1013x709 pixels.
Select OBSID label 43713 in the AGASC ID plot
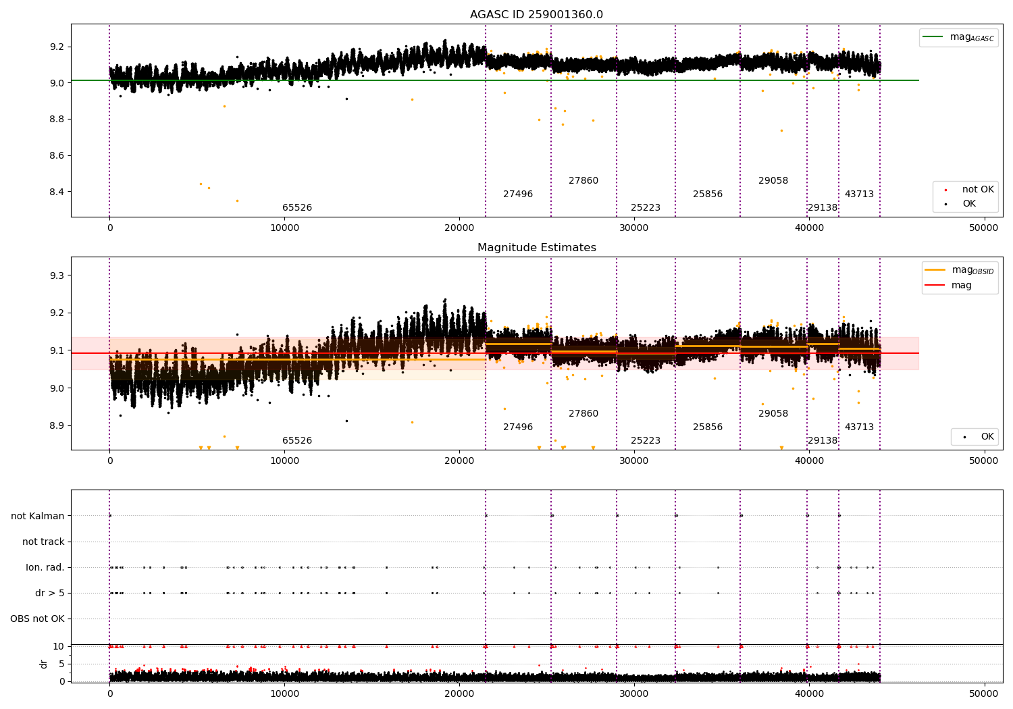pyautogui.click(x=859, y=194)
